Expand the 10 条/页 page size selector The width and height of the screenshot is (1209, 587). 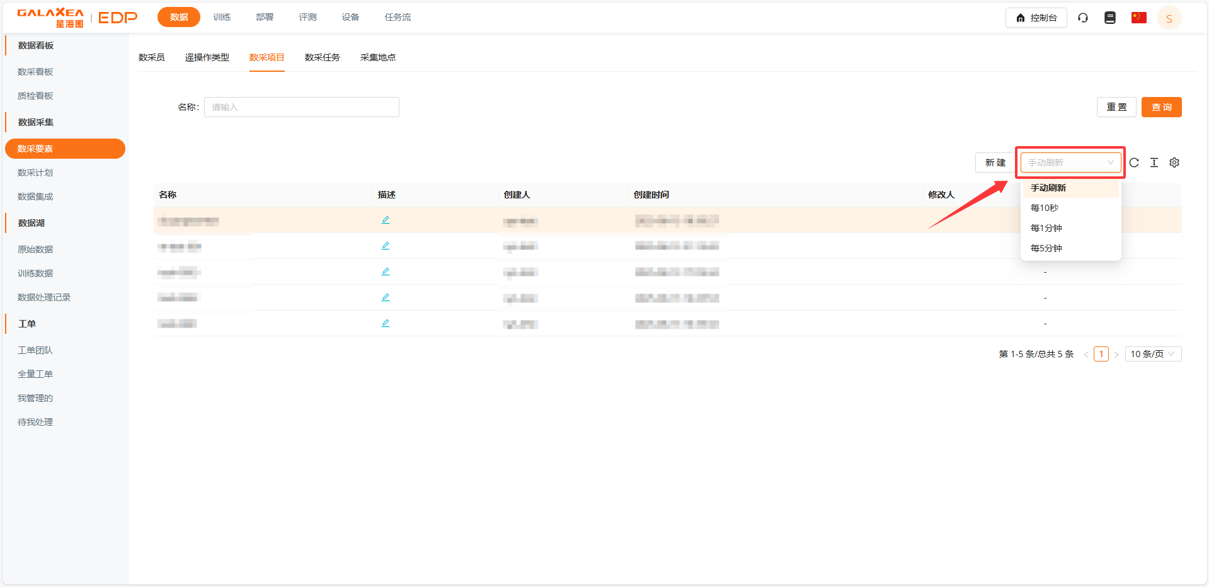[x=1152, y=354]
